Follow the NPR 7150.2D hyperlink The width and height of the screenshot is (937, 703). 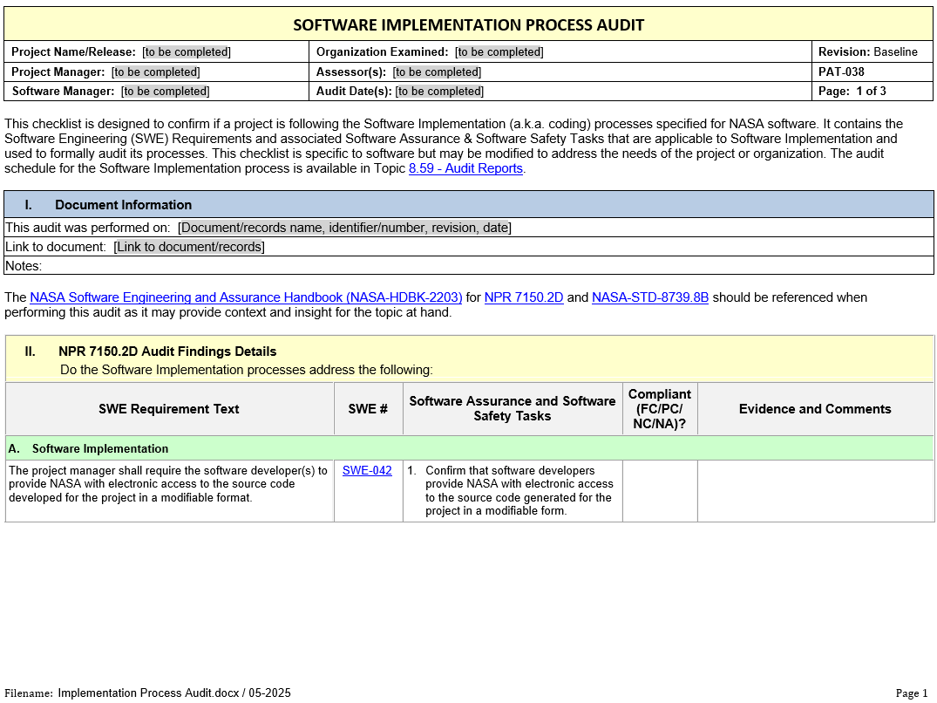click(x=524, y=297)
